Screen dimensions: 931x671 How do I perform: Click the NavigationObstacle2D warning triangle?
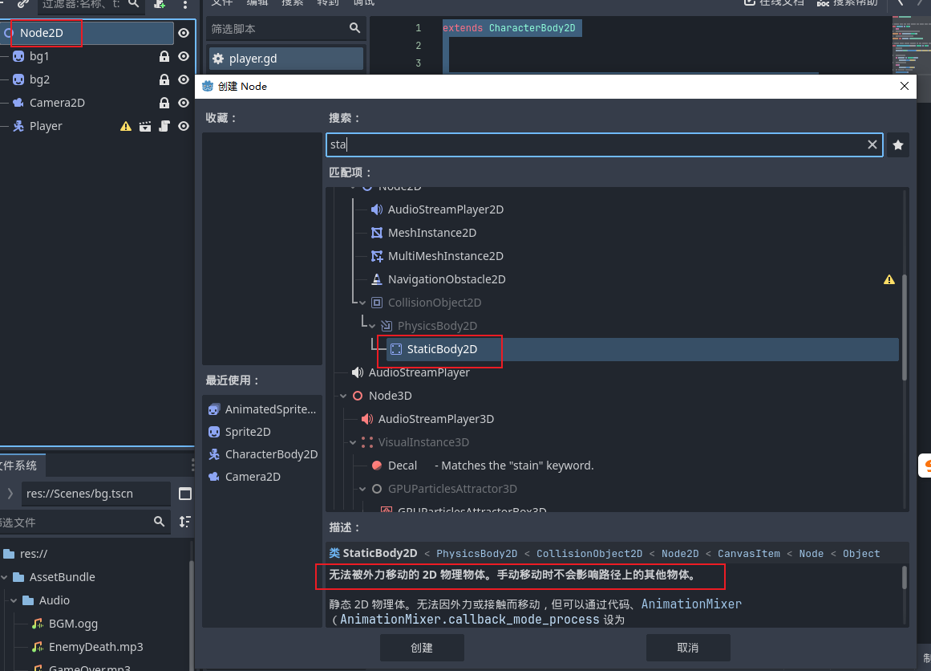(x=888, y=279)
